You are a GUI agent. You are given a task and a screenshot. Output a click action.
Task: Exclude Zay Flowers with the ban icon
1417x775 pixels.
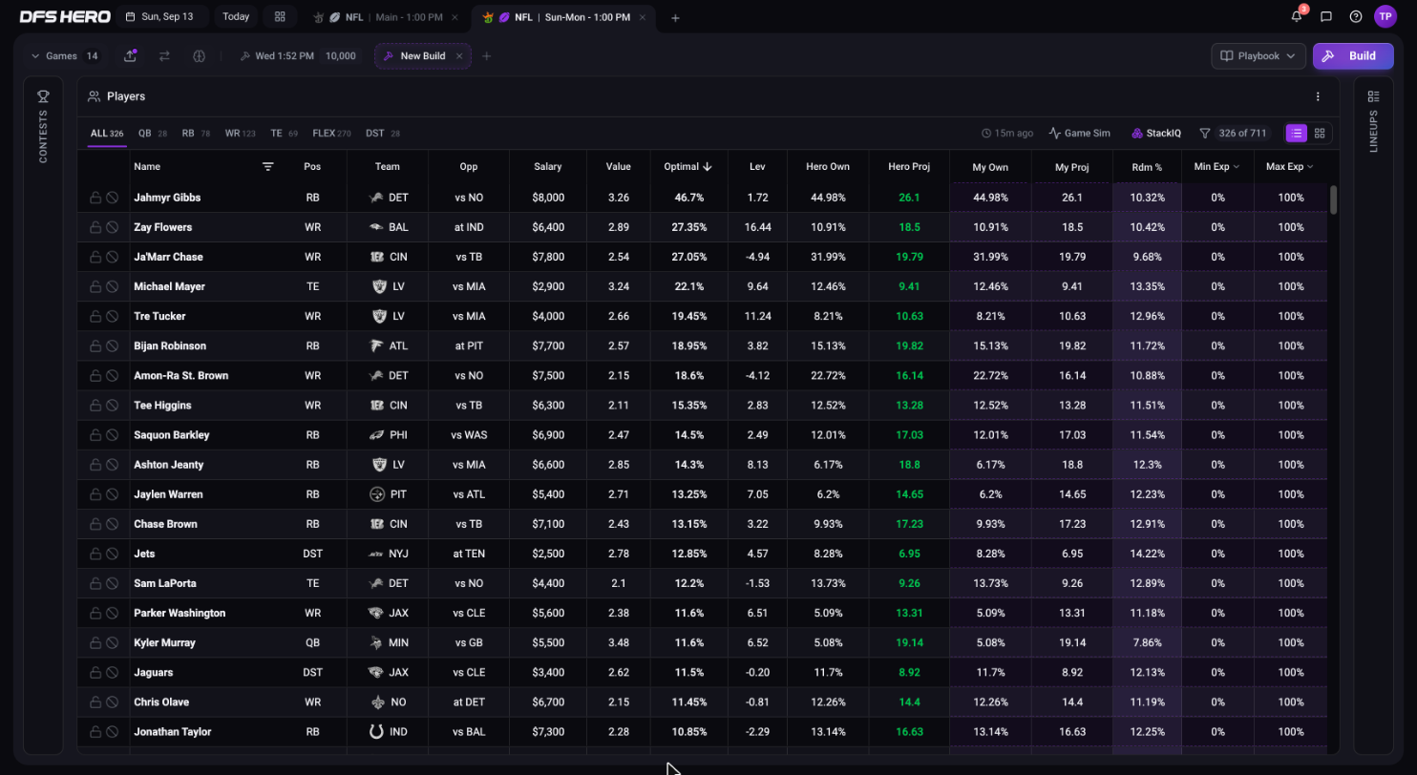(x=112, y=227)
